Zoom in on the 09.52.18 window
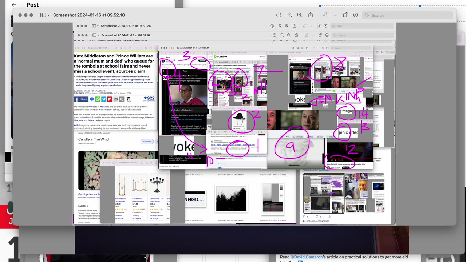 pos(300,15)
